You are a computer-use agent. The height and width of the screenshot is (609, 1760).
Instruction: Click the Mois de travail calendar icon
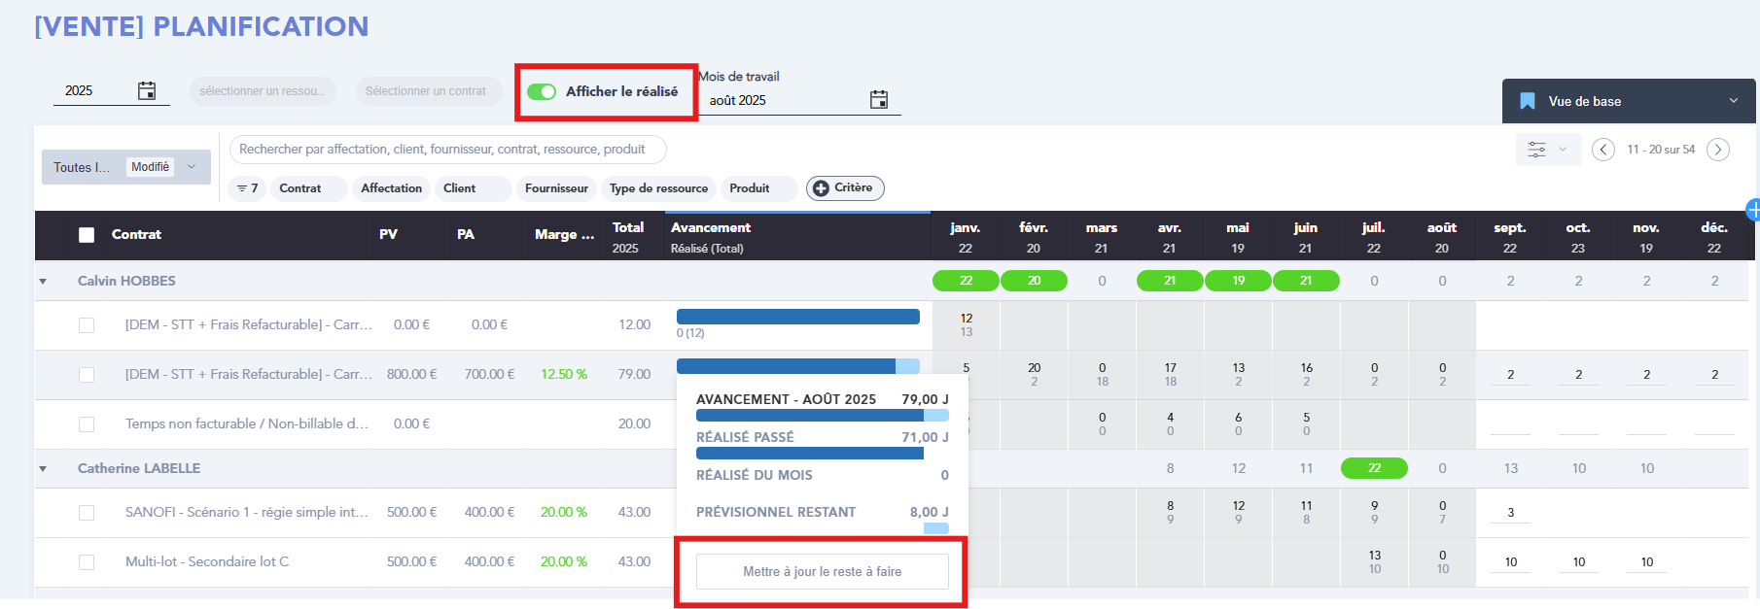pos(879,100)
